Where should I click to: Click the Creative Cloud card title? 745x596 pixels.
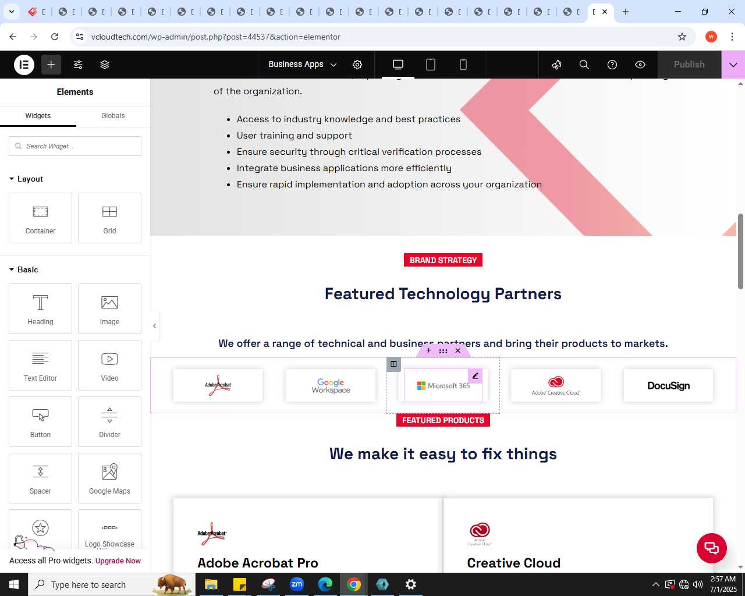(514, 563)
